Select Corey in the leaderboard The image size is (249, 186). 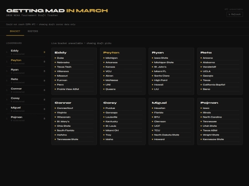(x=26, y=100)
